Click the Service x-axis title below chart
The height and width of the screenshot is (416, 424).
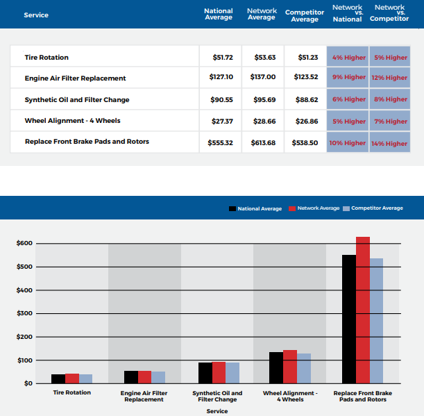click(x=217, y=411)
